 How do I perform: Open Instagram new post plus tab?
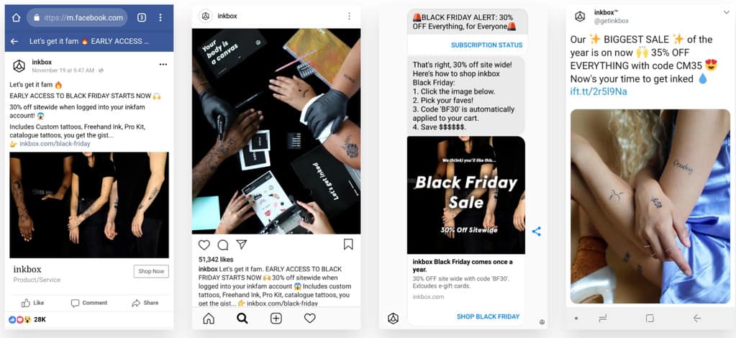276,319
